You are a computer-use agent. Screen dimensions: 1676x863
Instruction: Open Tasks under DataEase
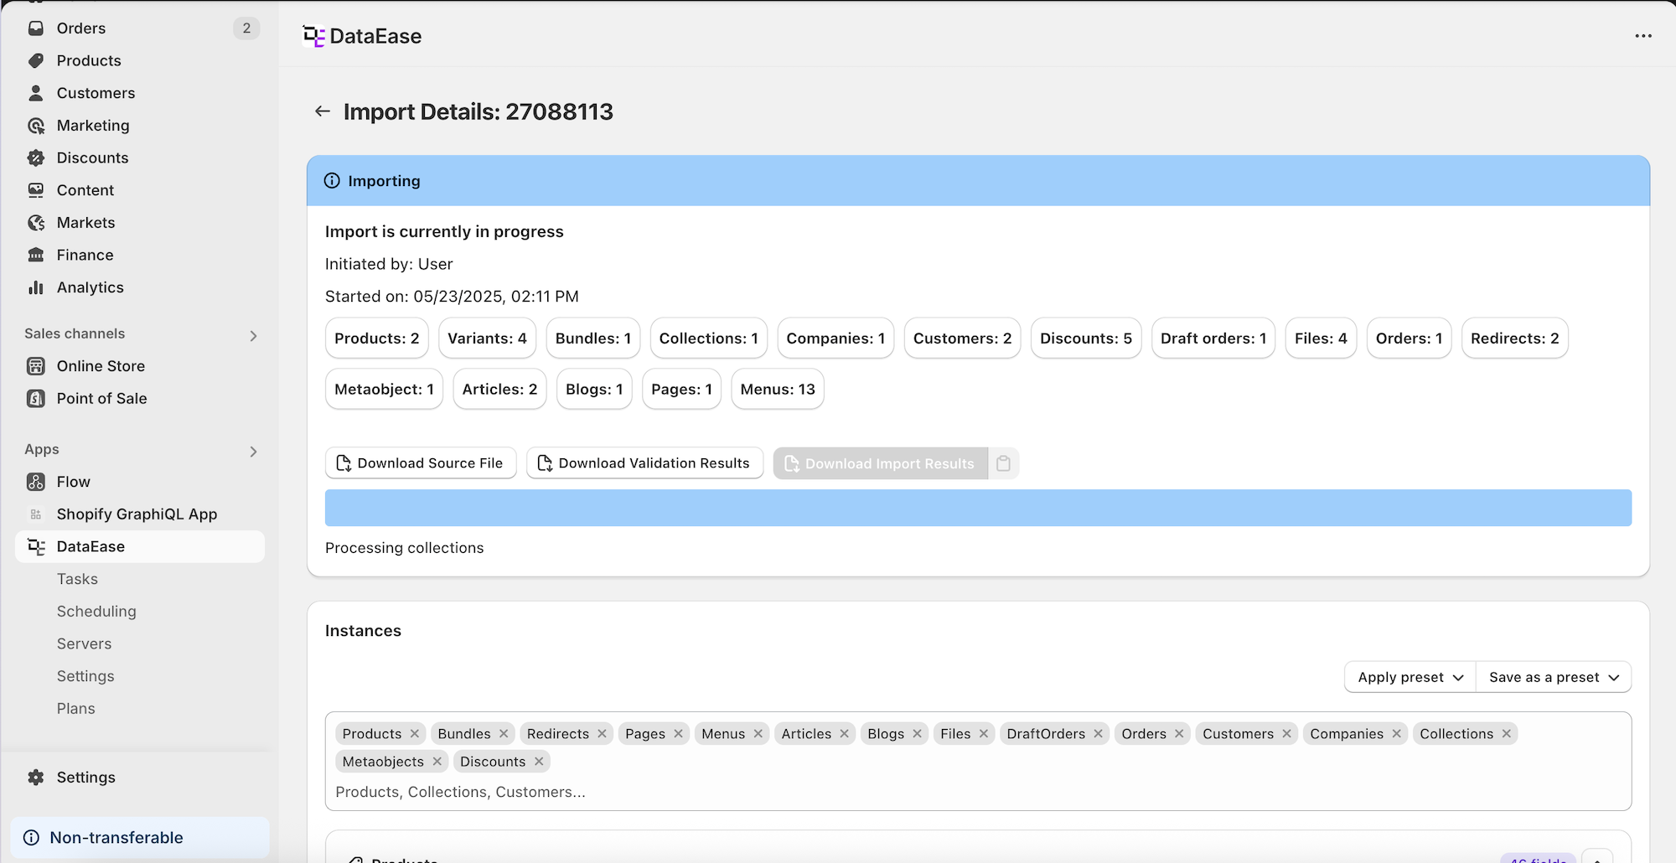[x=77, y=579]
